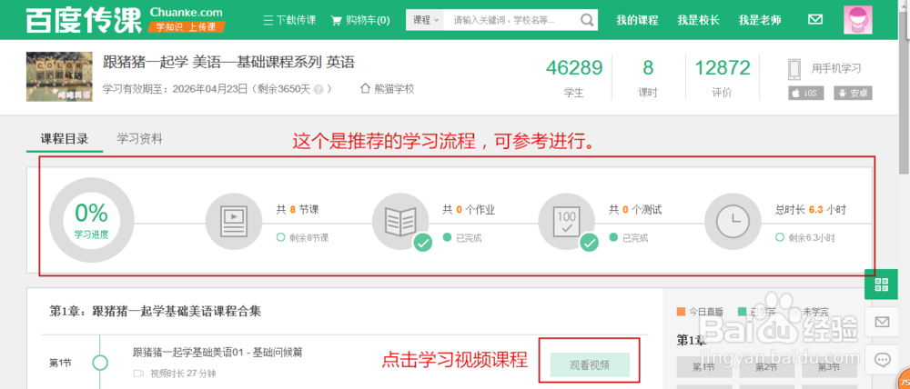Click the 观看视频 button for lesson 1
This screenshot has width=910, height=389.
590,364
